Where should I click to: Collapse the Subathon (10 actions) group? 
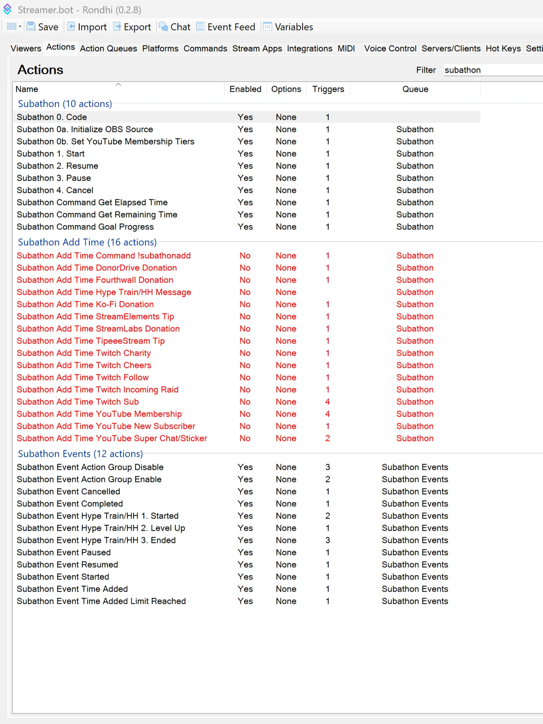click(65, 104)
